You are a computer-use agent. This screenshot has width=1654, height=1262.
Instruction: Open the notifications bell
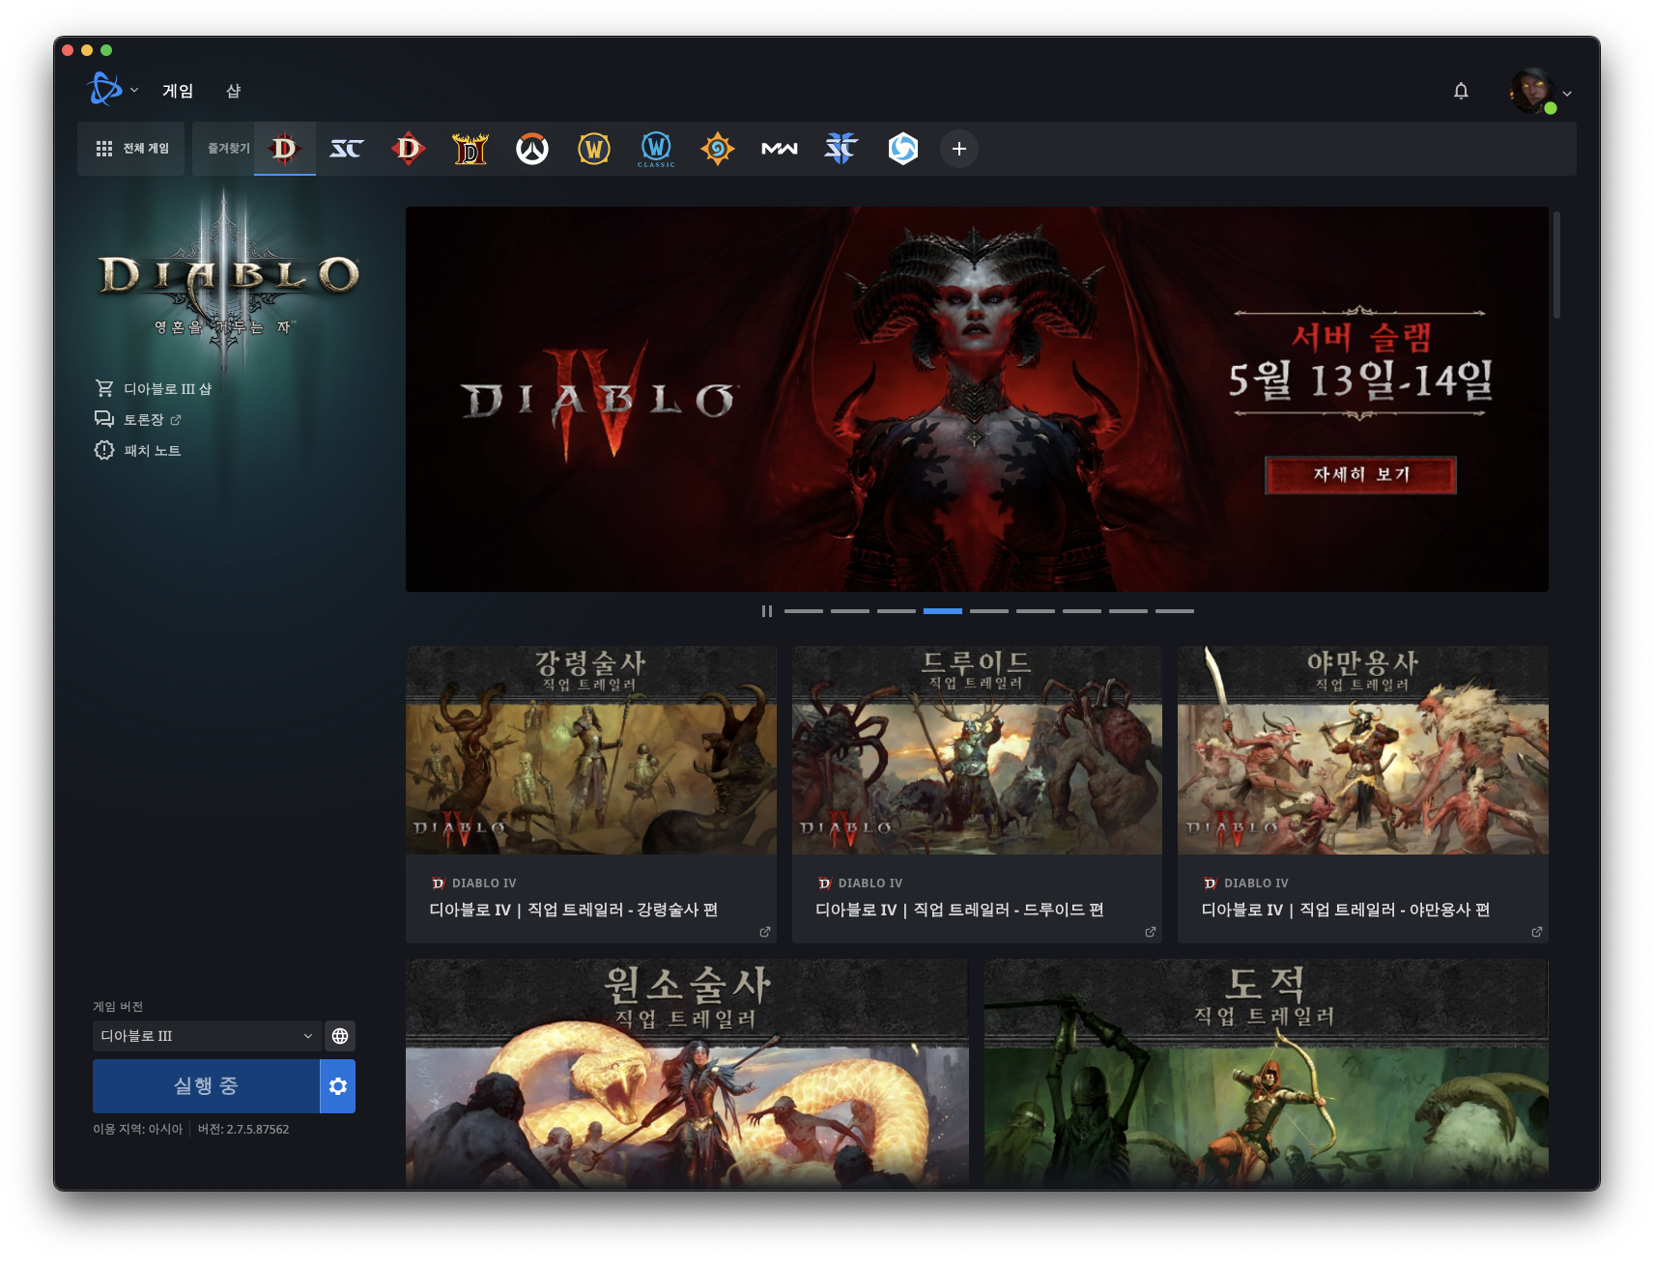(x=1461, y=91)
